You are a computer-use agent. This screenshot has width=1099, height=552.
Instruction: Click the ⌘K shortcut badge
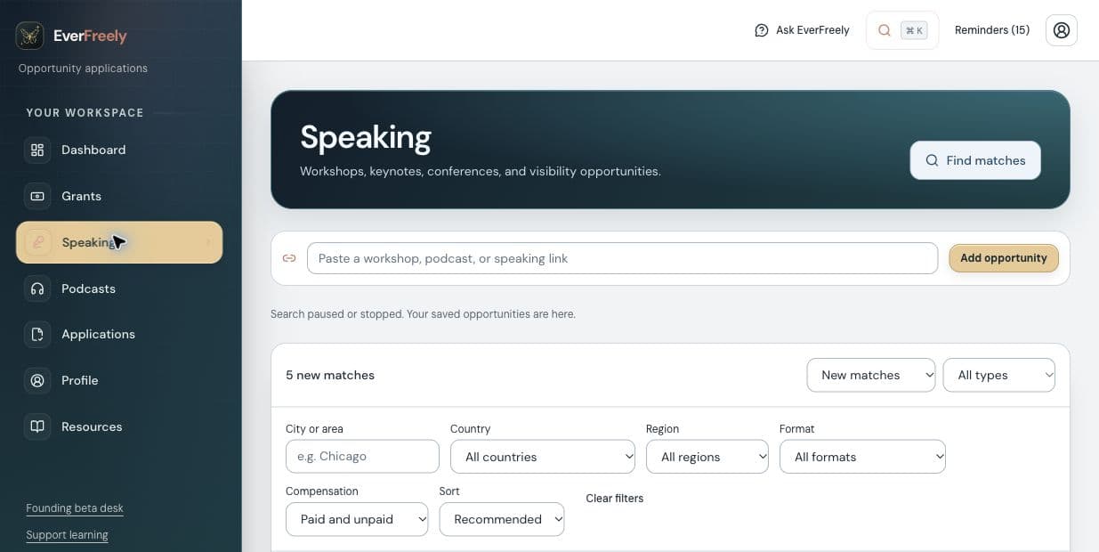coord(914,30)
